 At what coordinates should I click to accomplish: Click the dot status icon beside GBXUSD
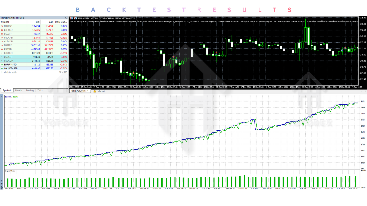[x=2, y=53]
